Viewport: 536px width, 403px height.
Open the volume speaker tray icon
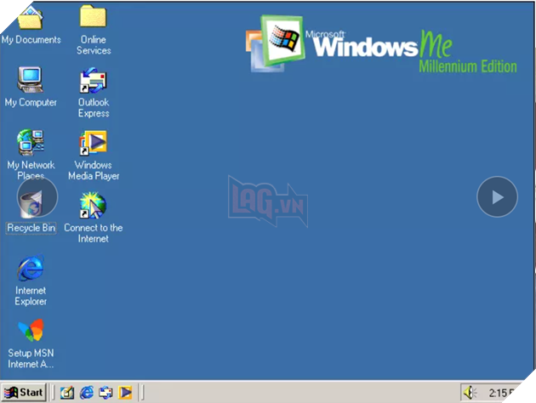tap(470, 393)
